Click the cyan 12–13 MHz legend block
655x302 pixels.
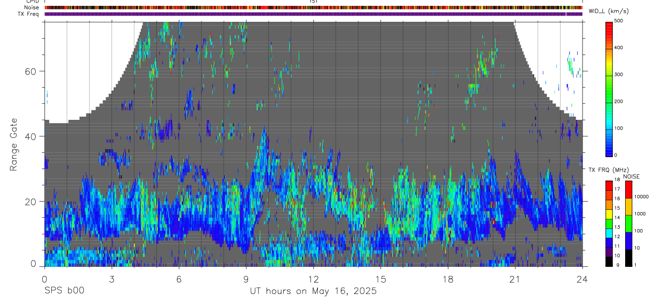[609, 233]
